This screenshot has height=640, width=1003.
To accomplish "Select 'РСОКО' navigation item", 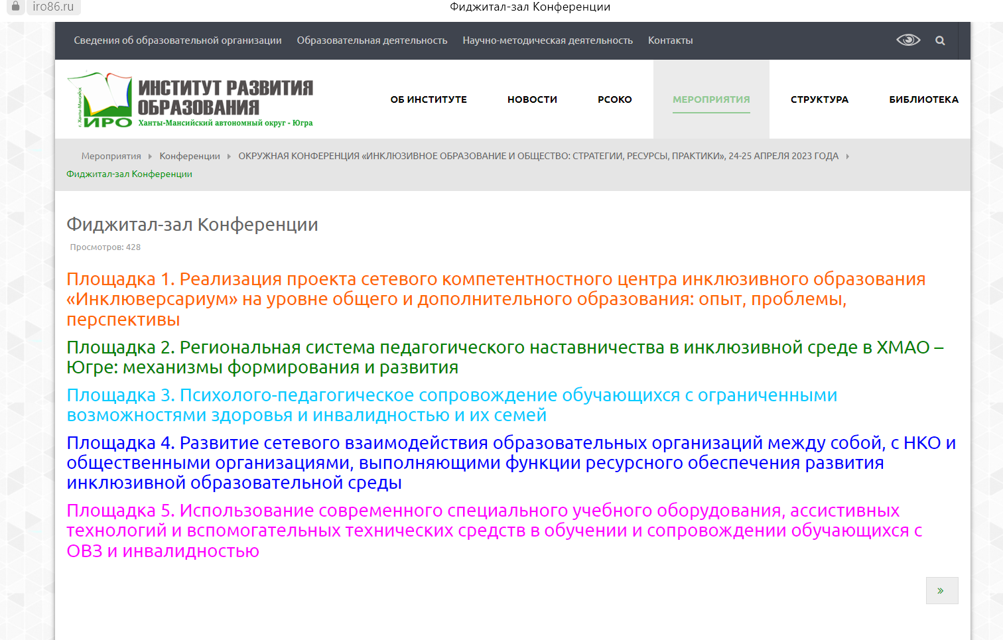I will pyautogui.click(x=615, y=99).
